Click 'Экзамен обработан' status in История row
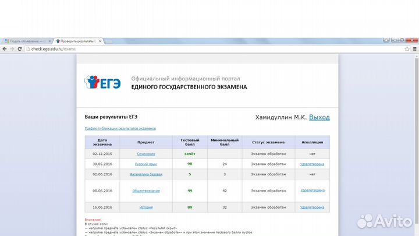The image size is (419, 236). pyautogui.click(x=268, y=207)
